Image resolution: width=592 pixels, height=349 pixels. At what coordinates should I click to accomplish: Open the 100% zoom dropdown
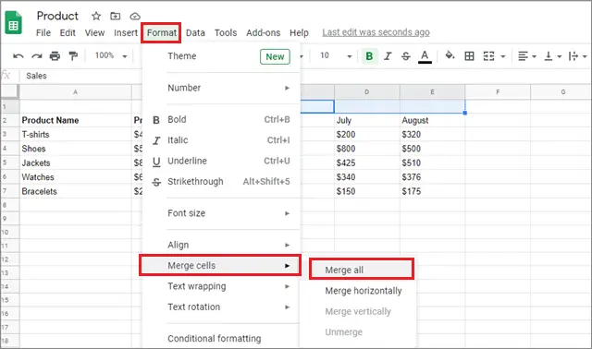(x=111, y=55)
